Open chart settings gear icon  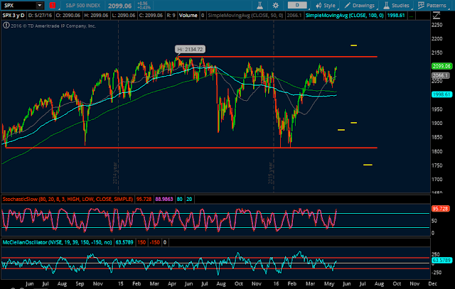pos(275,5)
